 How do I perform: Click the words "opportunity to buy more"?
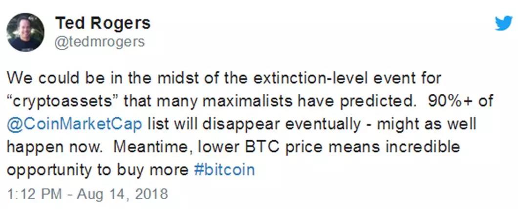[x=96, y=170]
